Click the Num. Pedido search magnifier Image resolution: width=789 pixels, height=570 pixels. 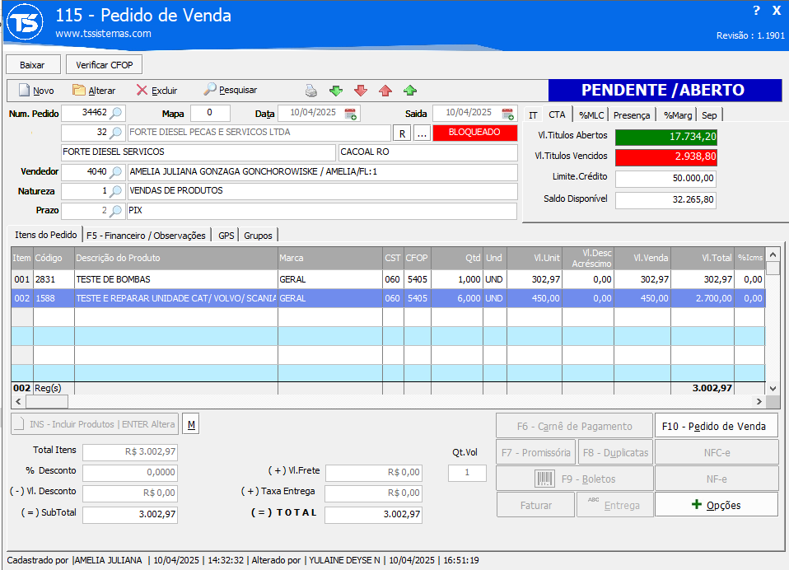click(x=116, y=113)
